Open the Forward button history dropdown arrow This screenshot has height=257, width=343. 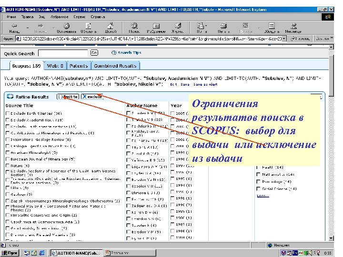(53, 28)
